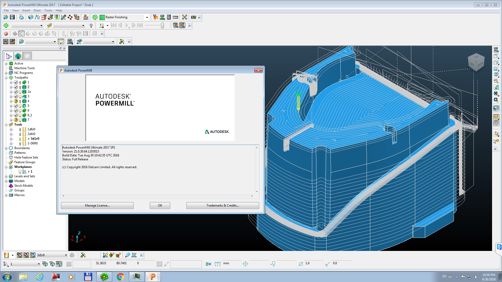Open File Explorer from the taskbar
The image size is (502, 282).
[x=23, y=277]
